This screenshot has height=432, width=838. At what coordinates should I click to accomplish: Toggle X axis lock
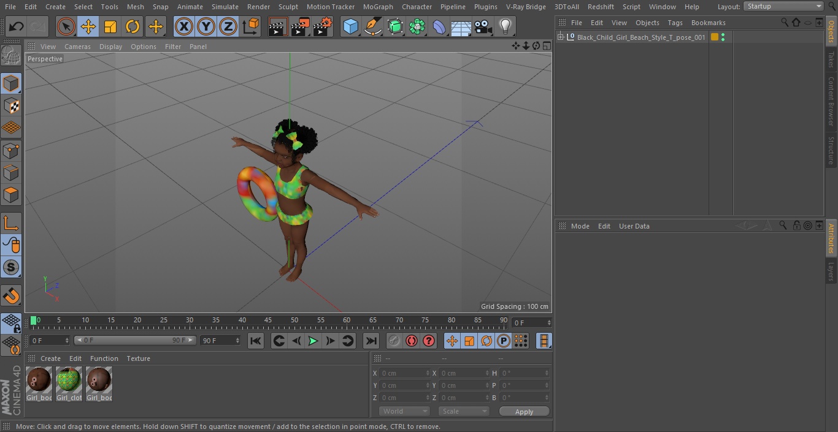click(x=183, y=26)
